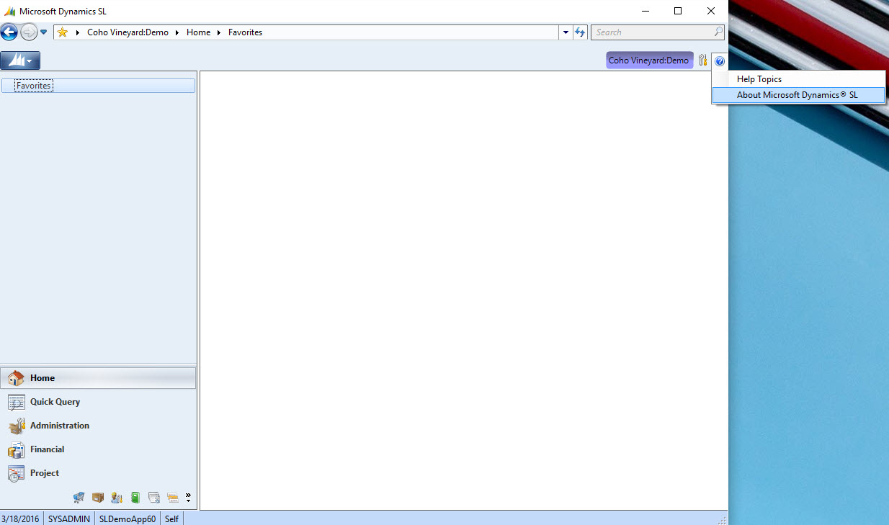The image size is (889, 525).
Task: Click into the Search input field
Action: click(652, 32)
